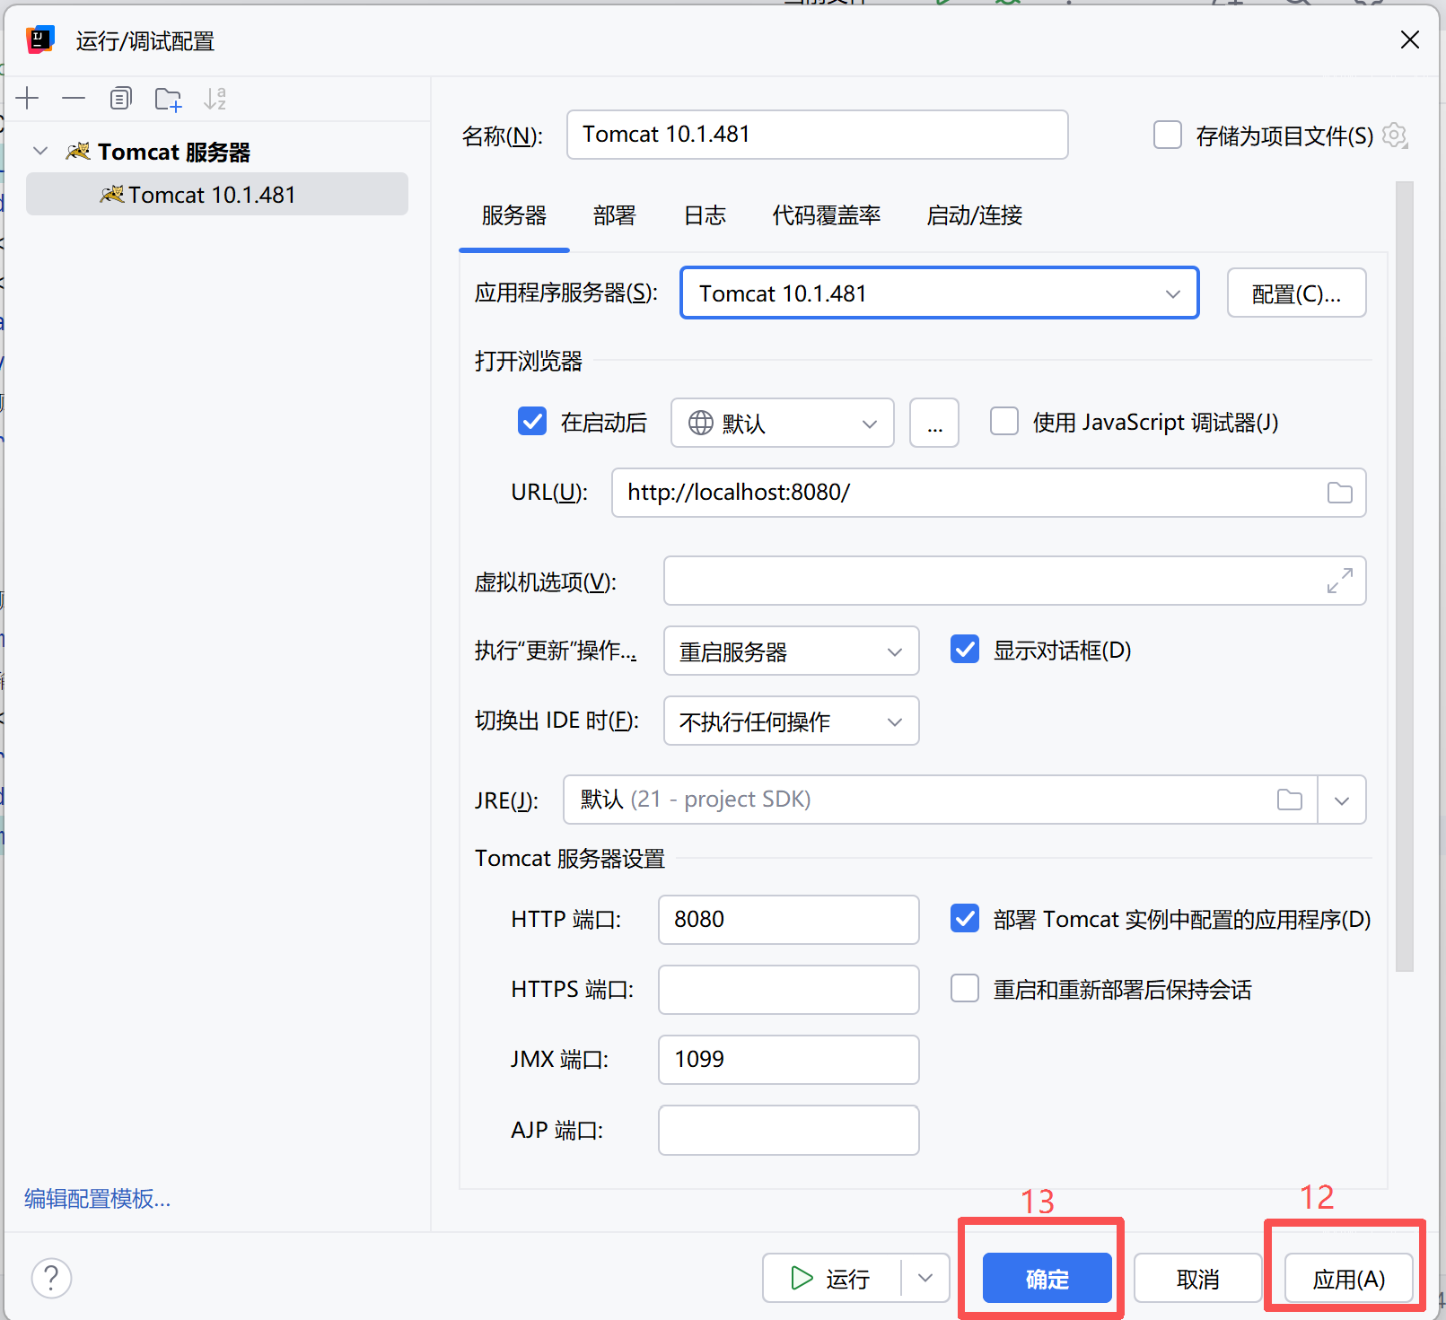Click the HTTP port field showing 8080
This screenshot has width=1446, height=1320.
click(x=789, y=920)
